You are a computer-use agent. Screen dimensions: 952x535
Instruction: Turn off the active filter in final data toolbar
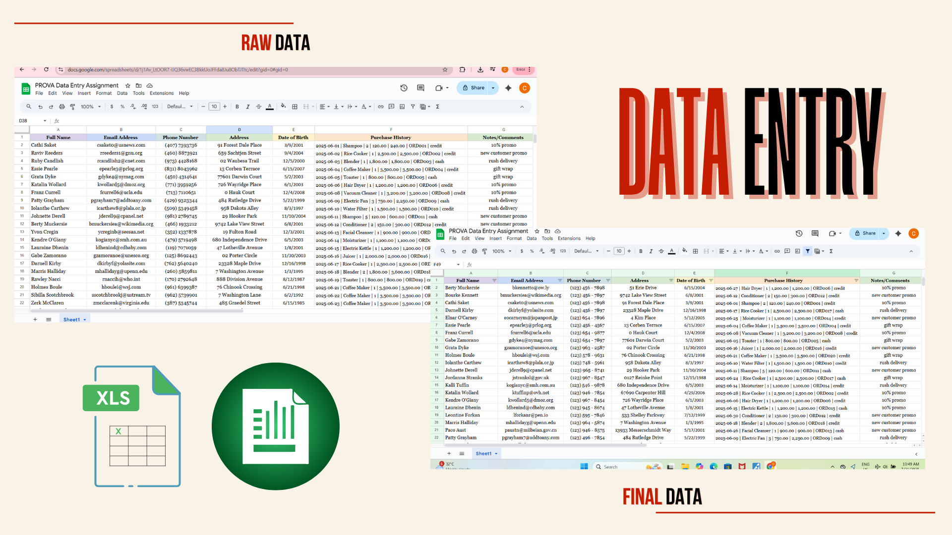click(x=808, y=251)
